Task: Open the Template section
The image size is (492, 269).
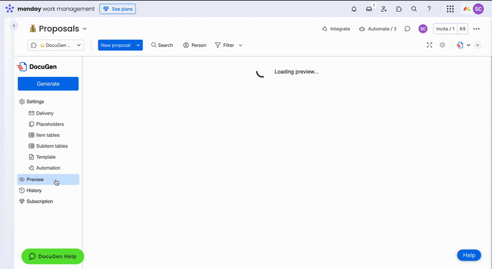Action: point(42,157)
